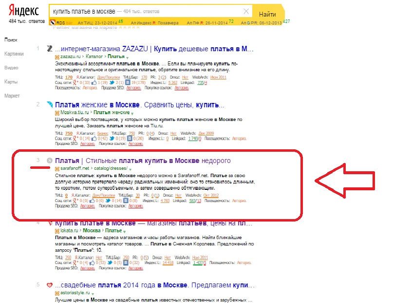Click the Yandex logo
393x303 pixels.
24,11
